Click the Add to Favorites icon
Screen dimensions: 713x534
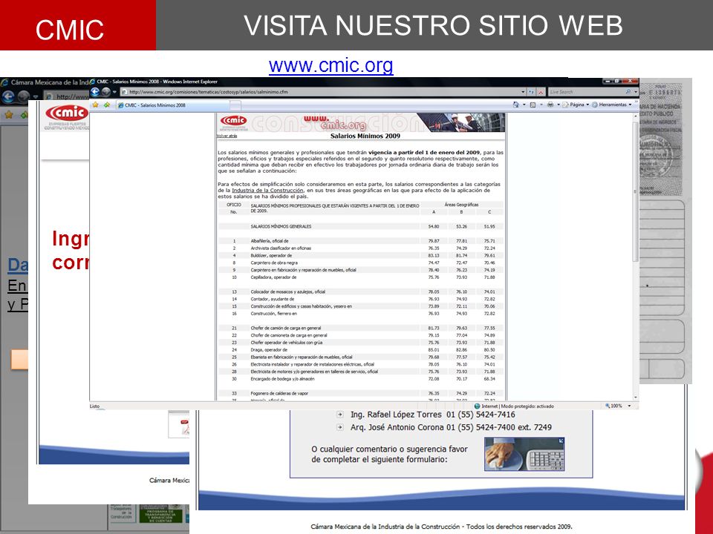[107, 105]
